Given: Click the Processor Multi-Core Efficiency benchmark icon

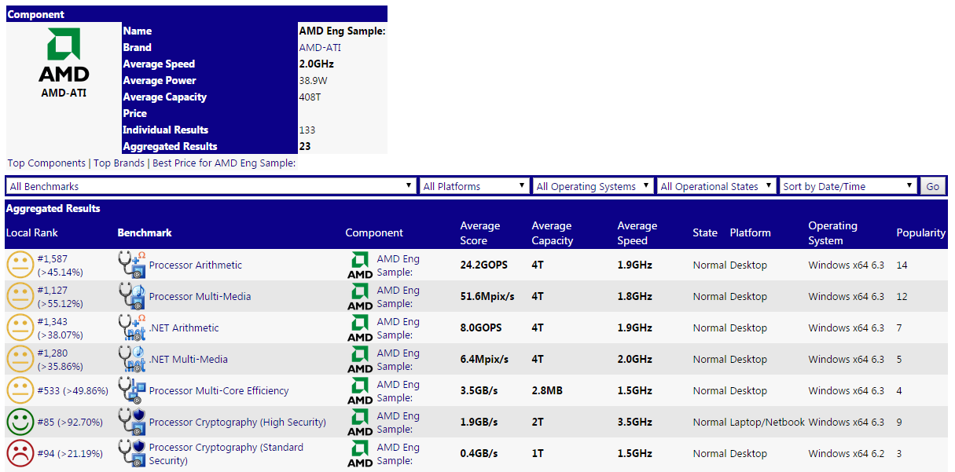Looking at the screenshot, I should point(132,390).
